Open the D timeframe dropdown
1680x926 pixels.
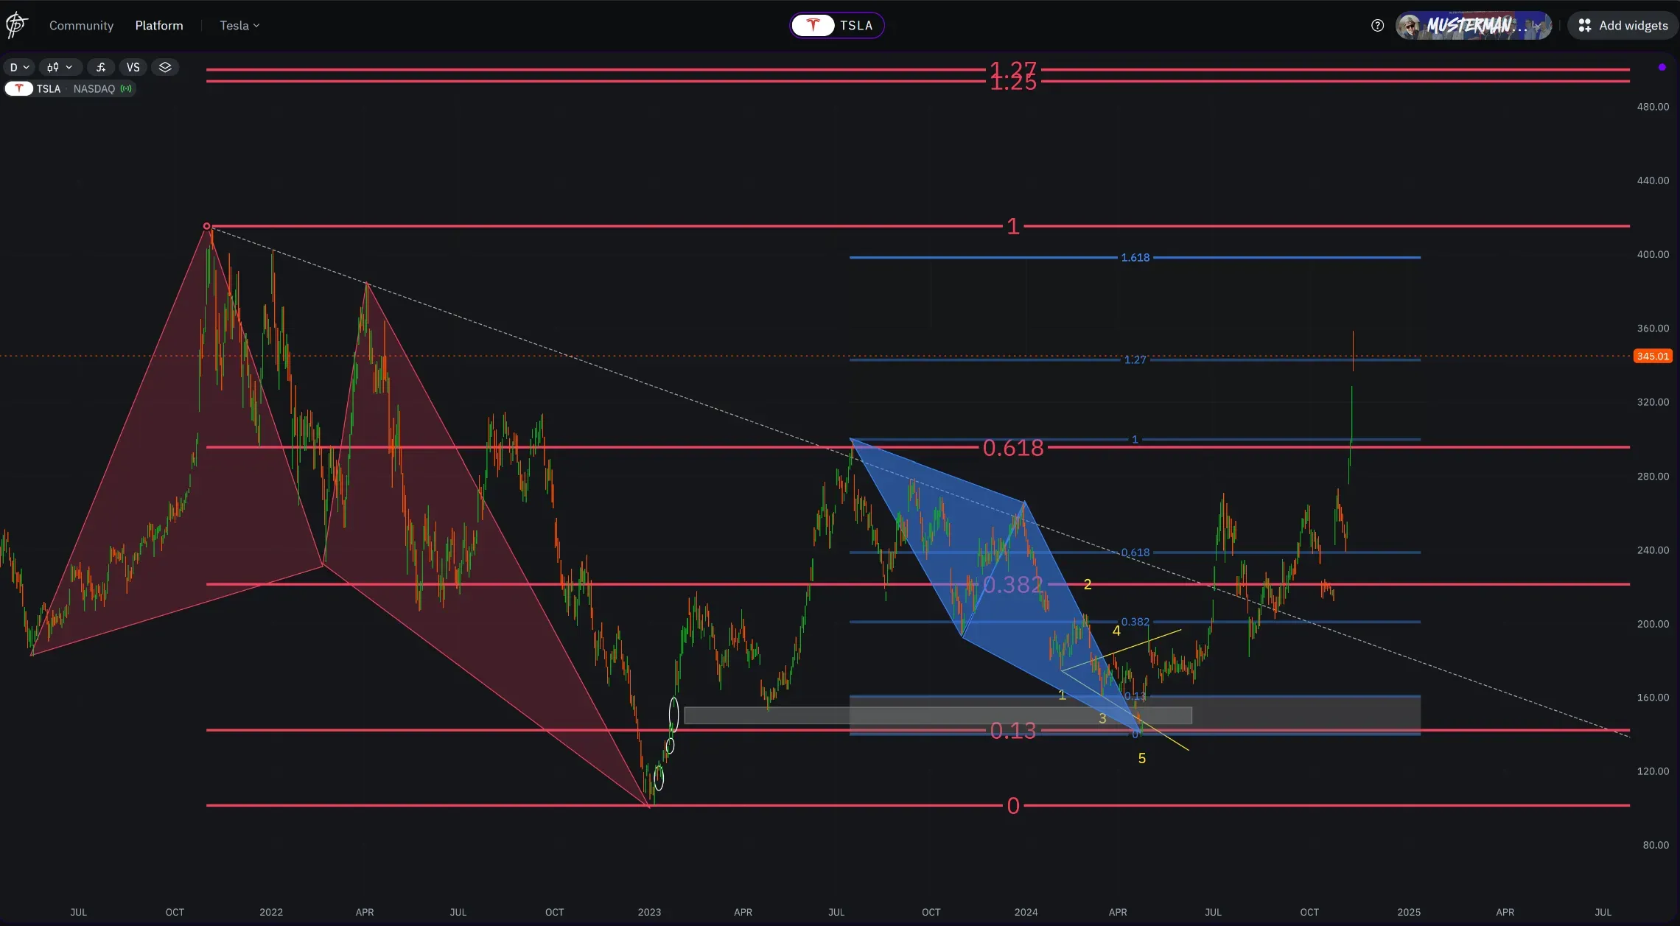[19, 67]
